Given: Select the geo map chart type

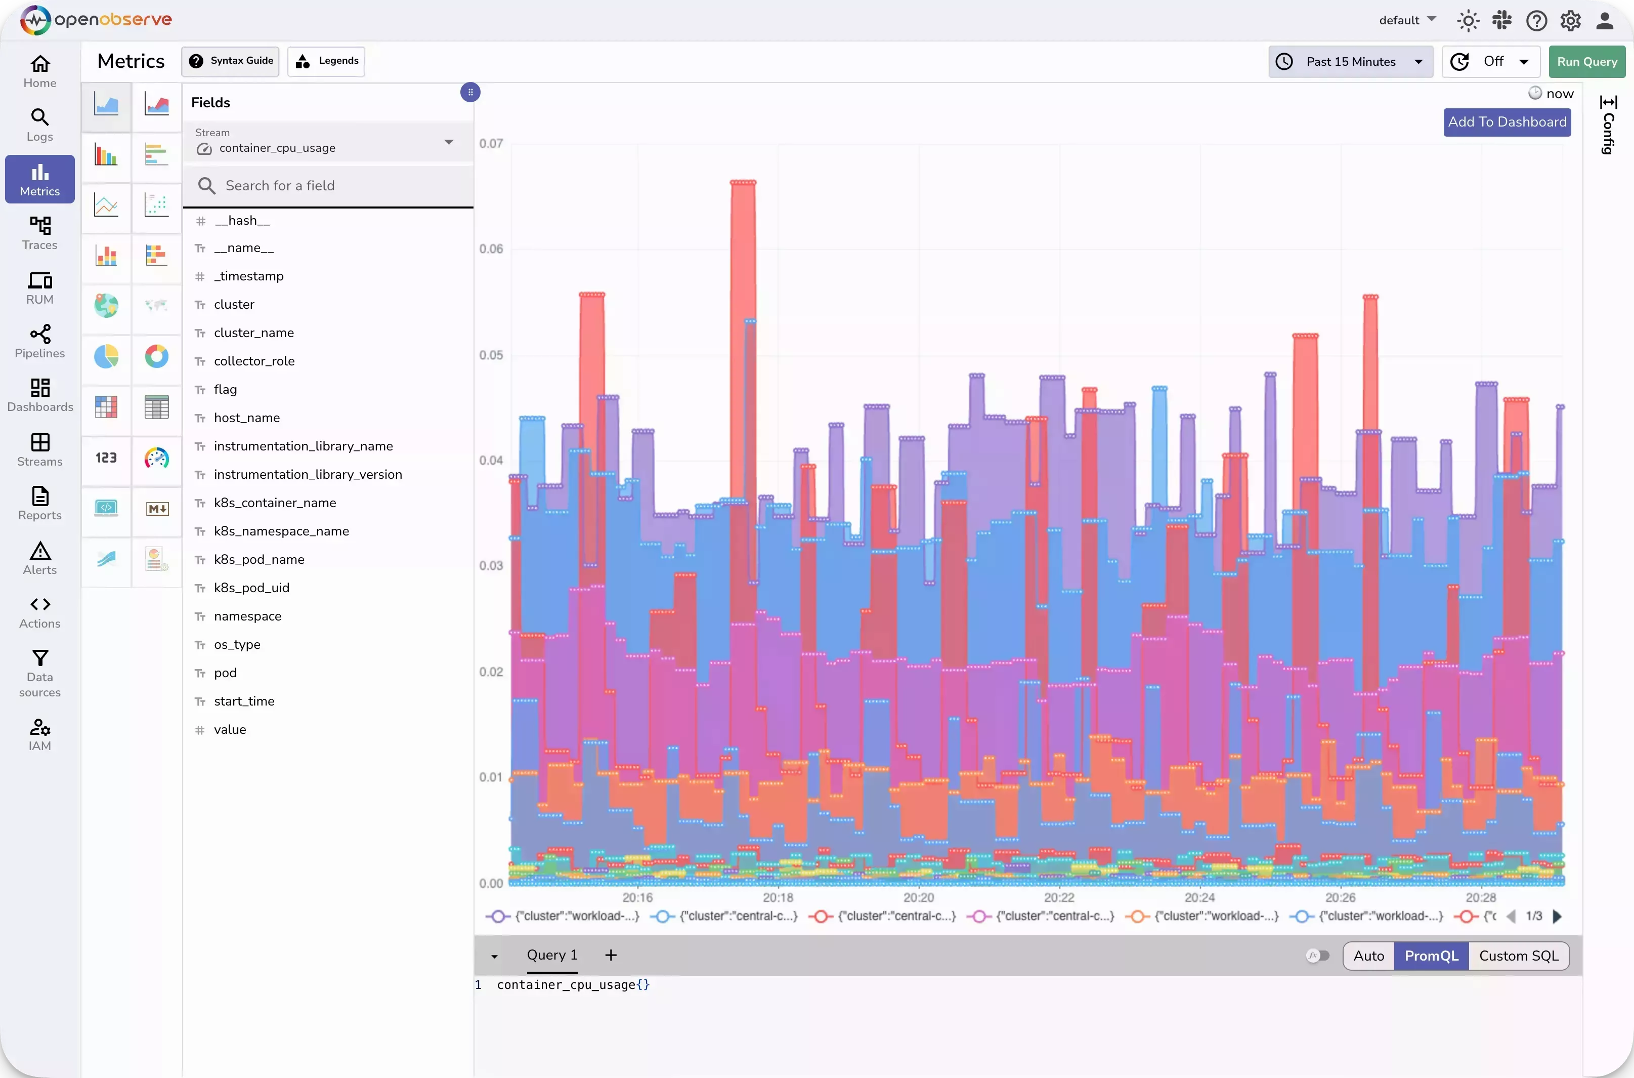Looking at the screenshot, I should [x=106, y=306].
